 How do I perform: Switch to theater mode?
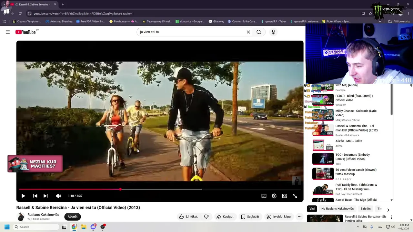pos(285,196)
